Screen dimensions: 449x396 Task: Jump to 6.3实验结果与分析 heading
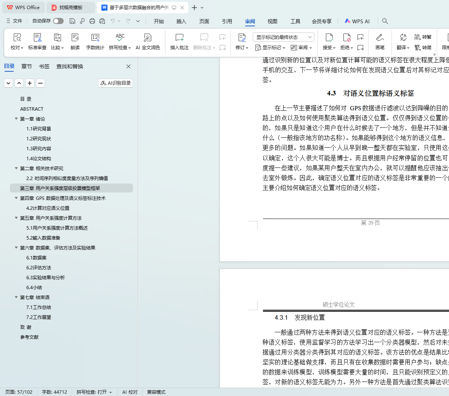[x=45, y=277]
